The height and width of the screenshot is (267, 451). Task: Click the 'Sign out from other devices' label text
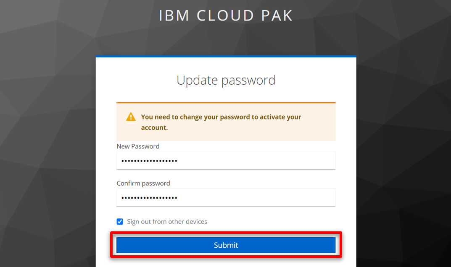[167, 221]
